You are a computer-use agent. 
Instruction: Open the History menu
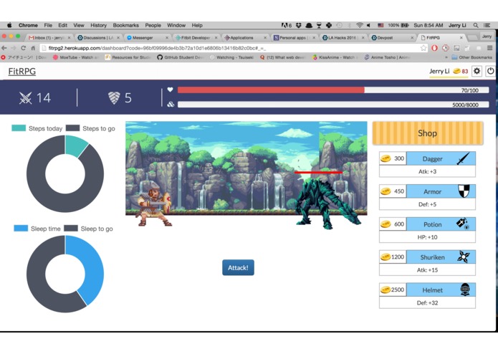[x=98, y=25]
